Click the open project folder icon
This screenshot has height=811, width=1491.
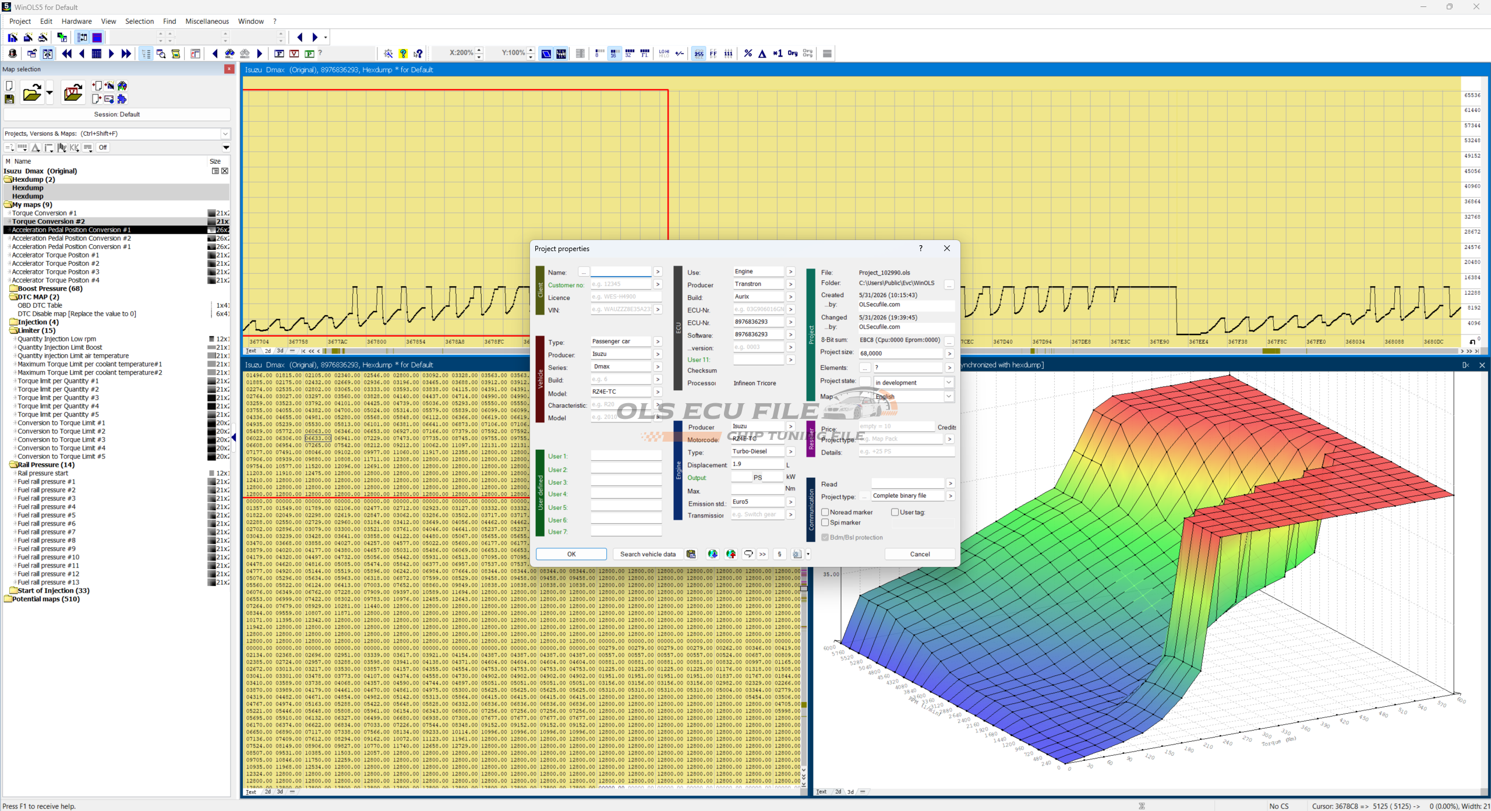point(32,93)
